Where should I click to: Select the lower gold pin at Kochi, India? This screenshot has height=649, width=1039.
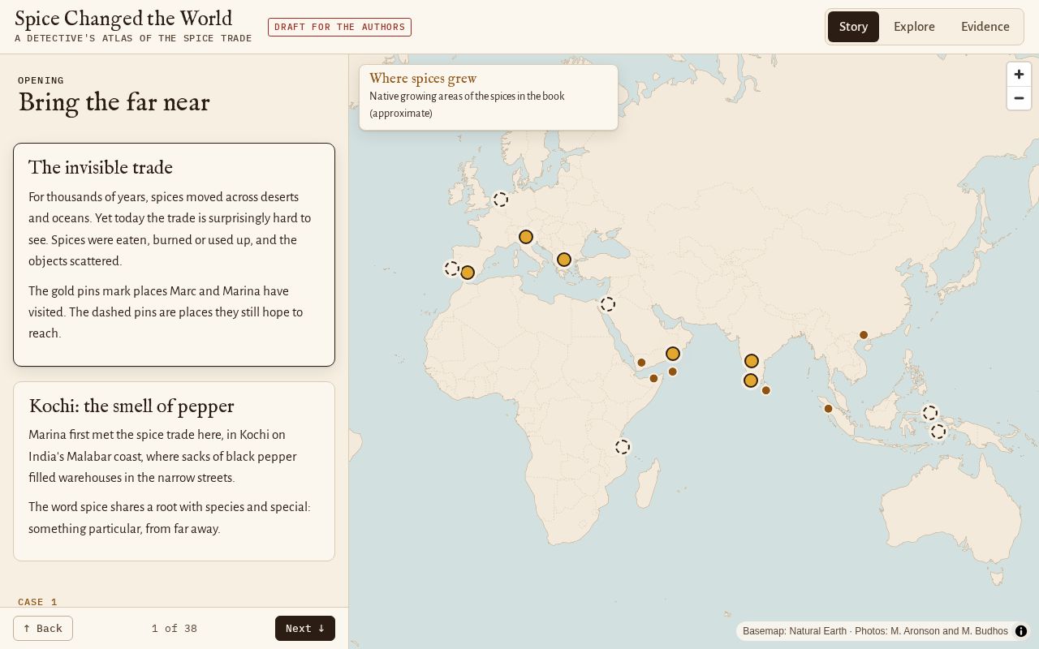click(x=751, y=380)
